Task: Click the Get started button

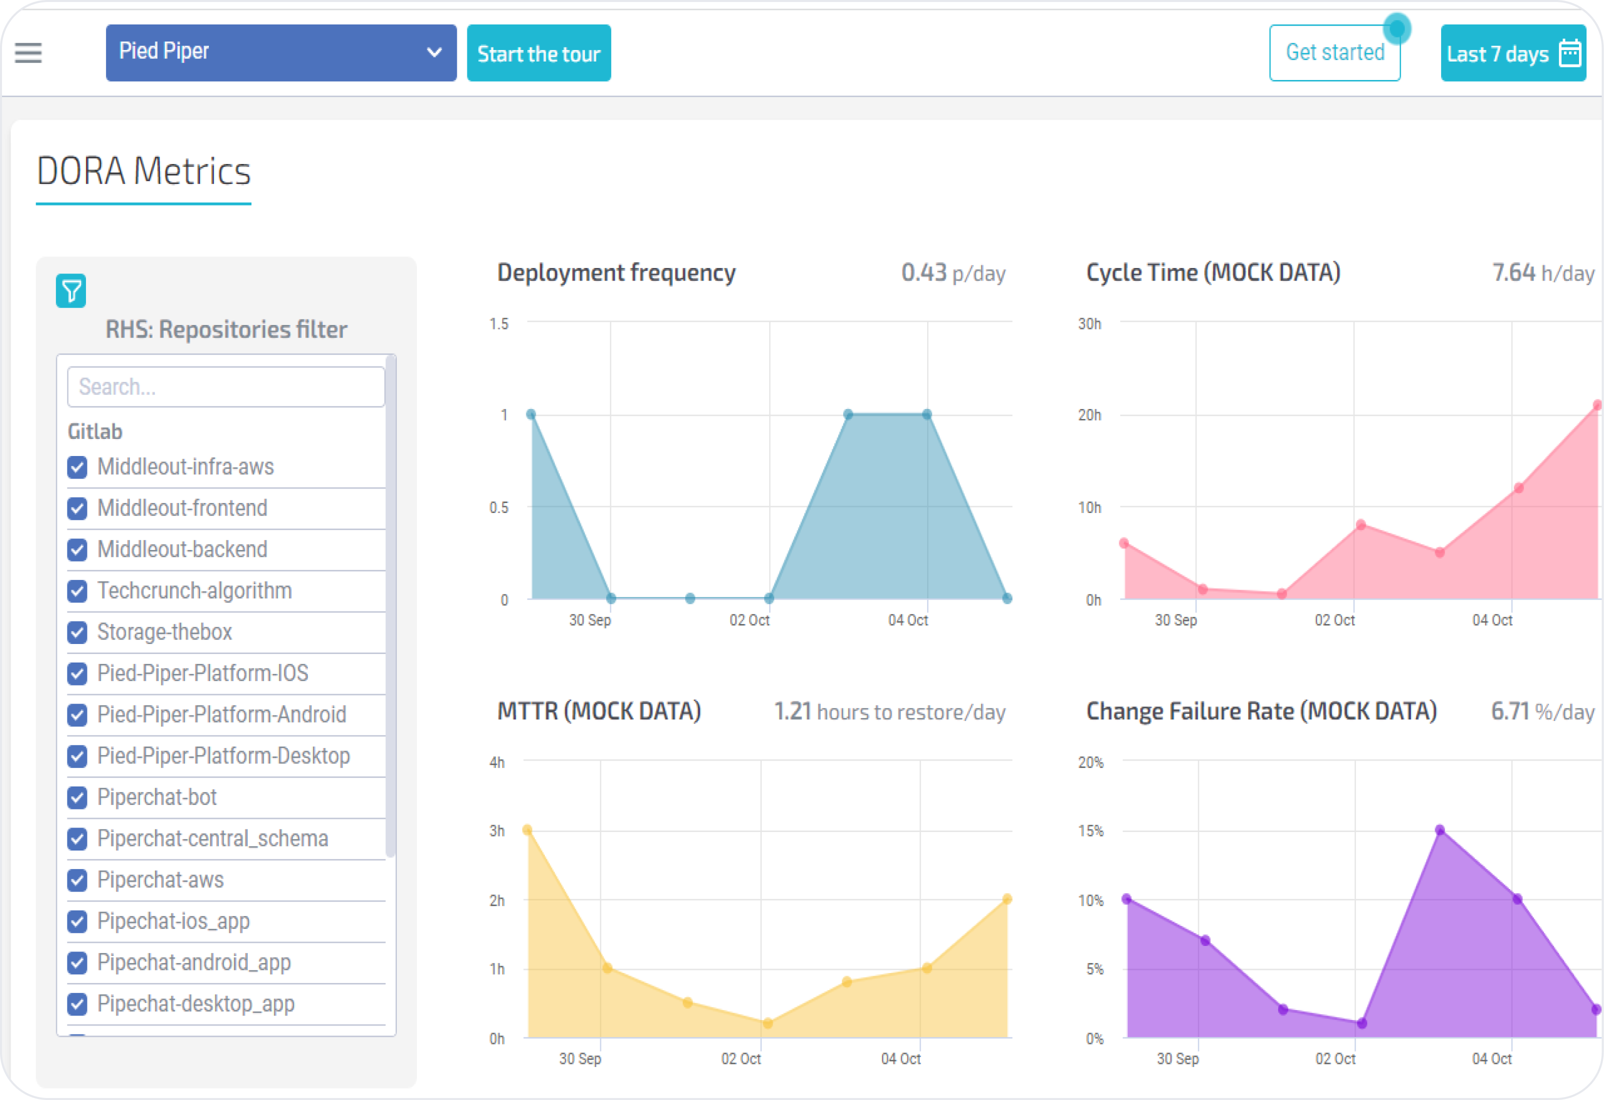Action: [x=1335, y=52]
